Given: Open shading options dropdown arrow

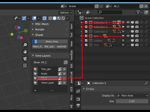Looking at the screenshot, I should click(67, 18).
